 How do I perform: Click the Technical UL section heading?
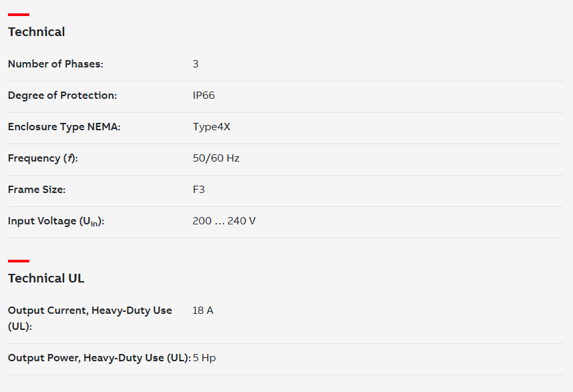(x=46, y=278)
